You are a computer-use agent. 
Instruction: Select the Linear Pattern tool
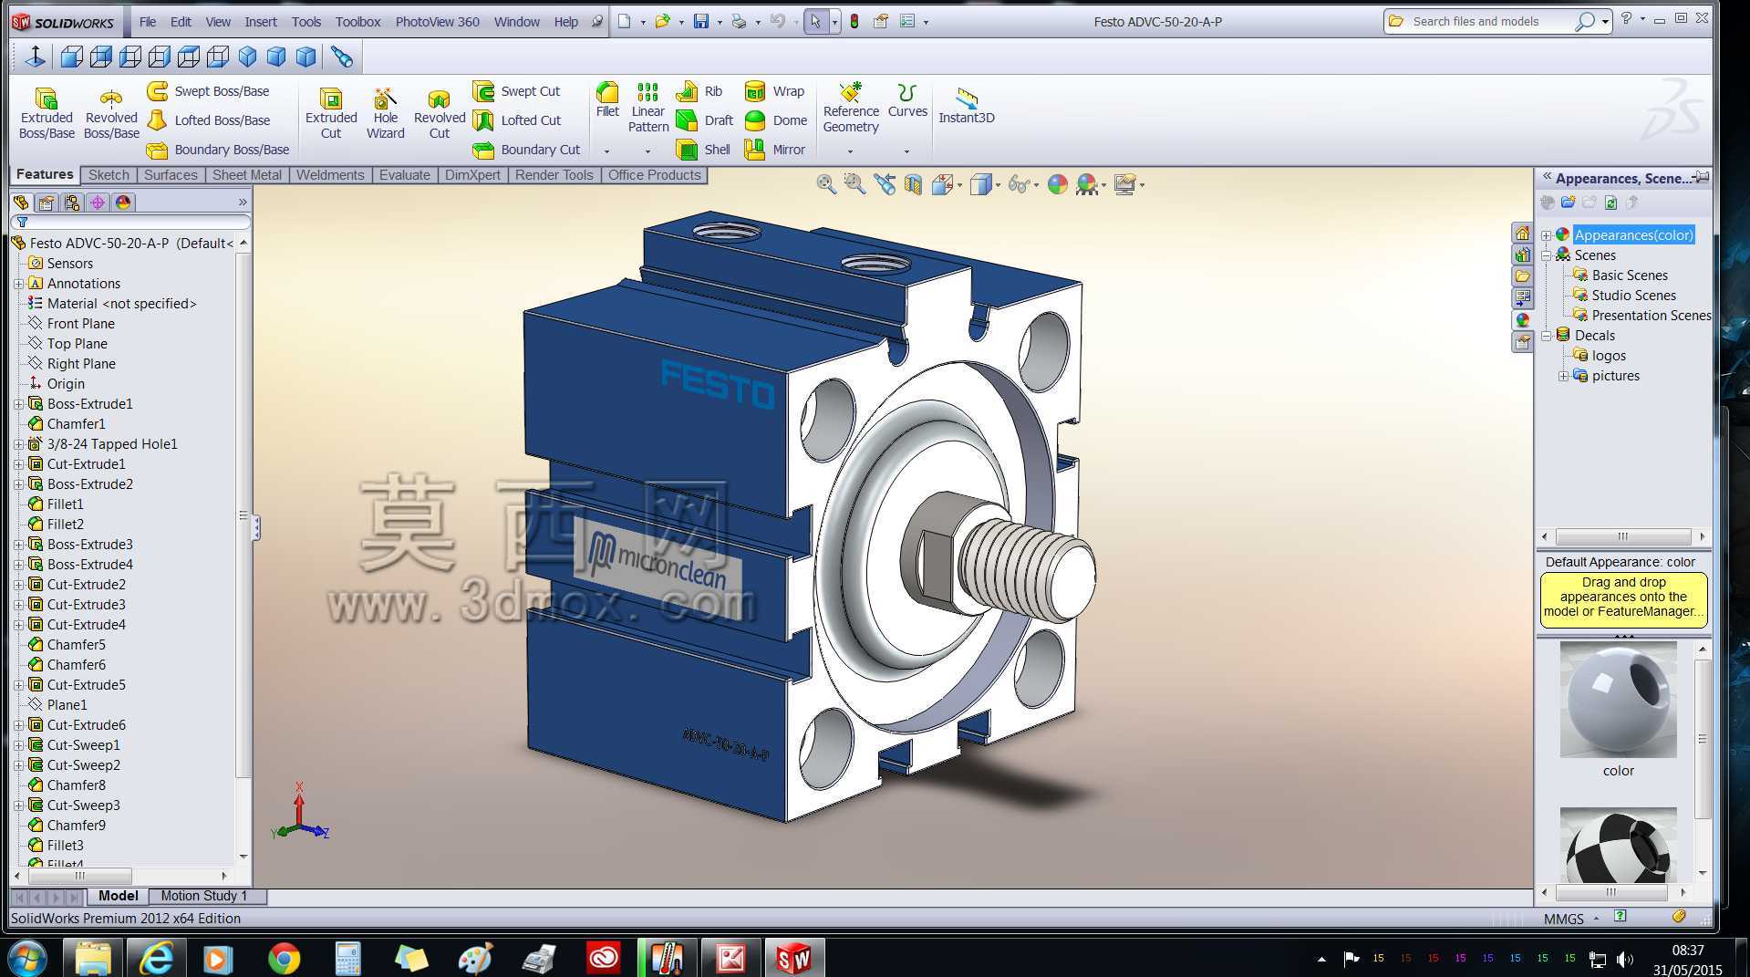[647, 108]
